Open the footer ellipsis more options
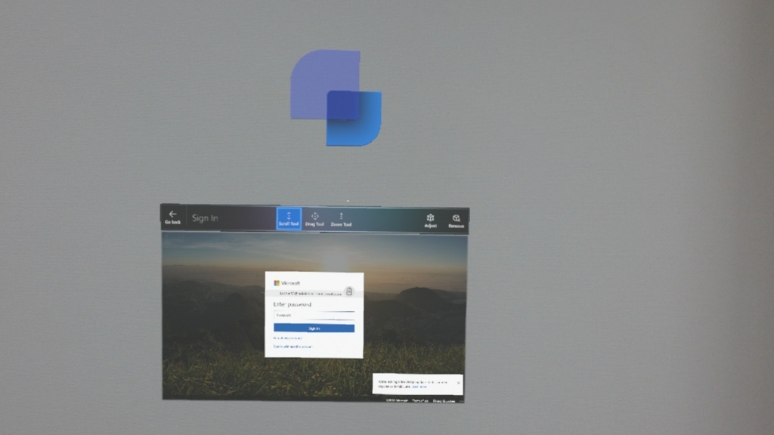This screenshot has height=435, width=774. coord(461,400)
